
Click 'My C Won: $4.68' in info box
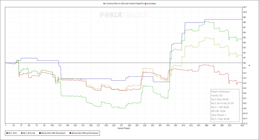click(220, 99)
